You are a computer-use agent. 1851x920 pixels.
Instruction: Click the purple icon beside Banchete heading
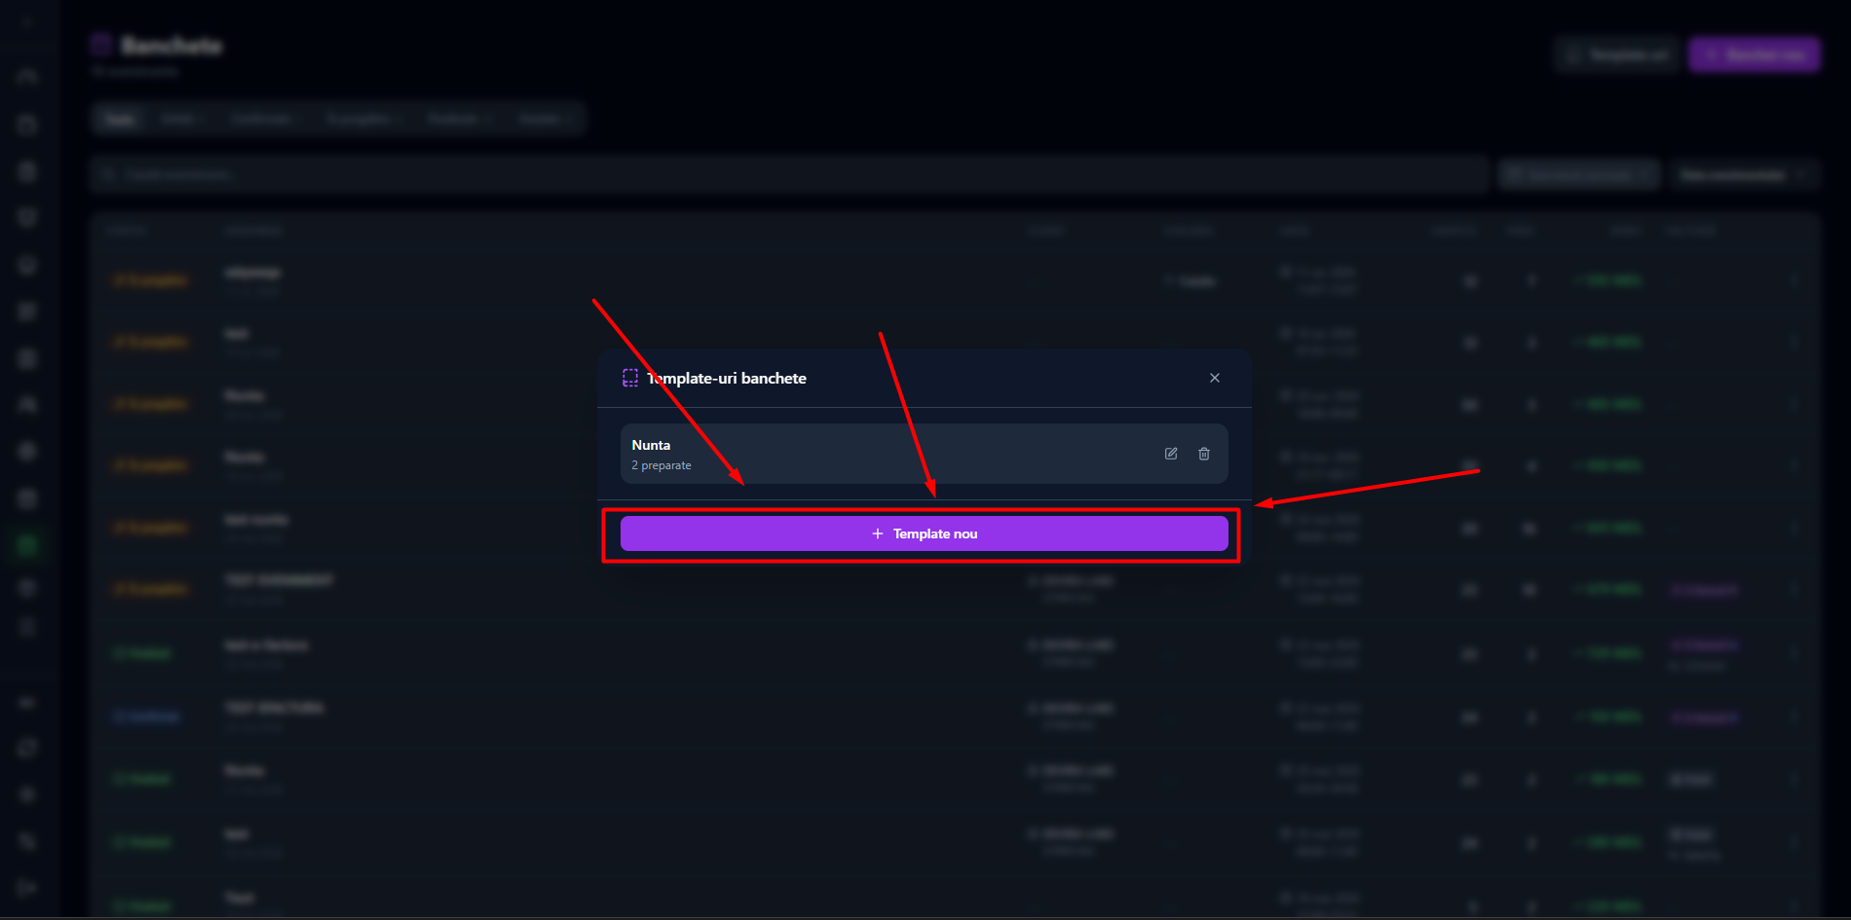point(101,45)
